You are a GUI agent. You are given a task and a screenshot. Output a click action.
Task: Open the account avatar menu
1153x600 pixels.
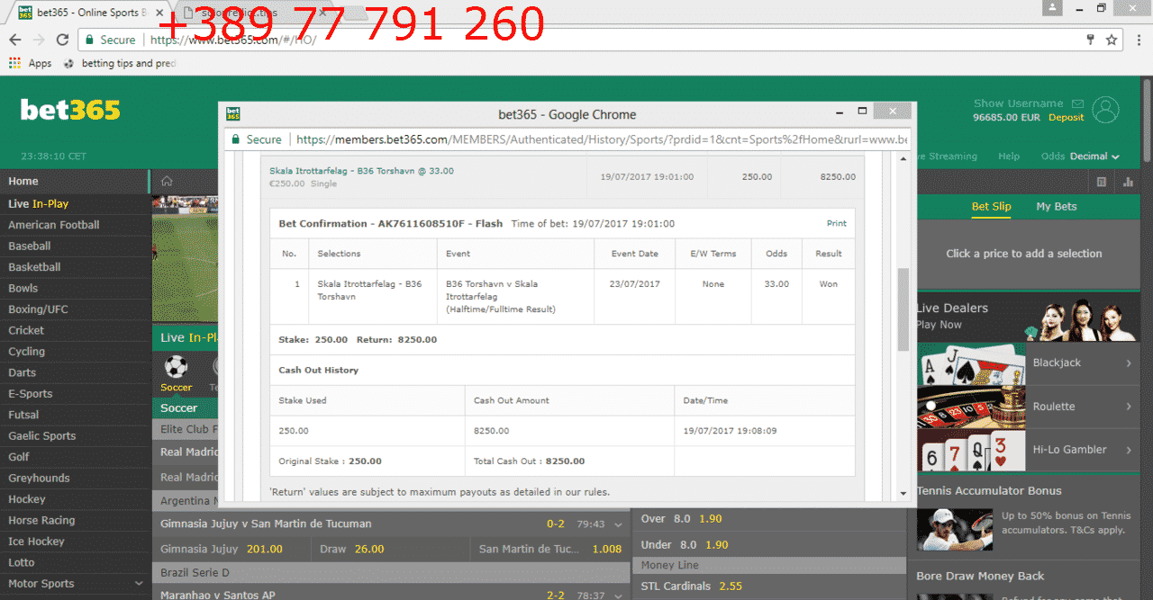click(x=1105, y=110)
